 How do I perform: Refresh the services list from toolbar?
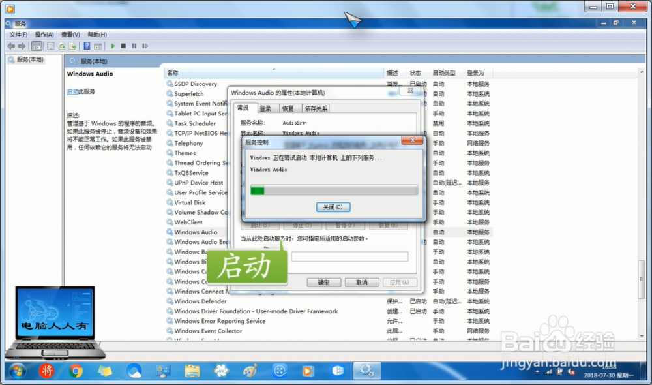coord(61,46)
